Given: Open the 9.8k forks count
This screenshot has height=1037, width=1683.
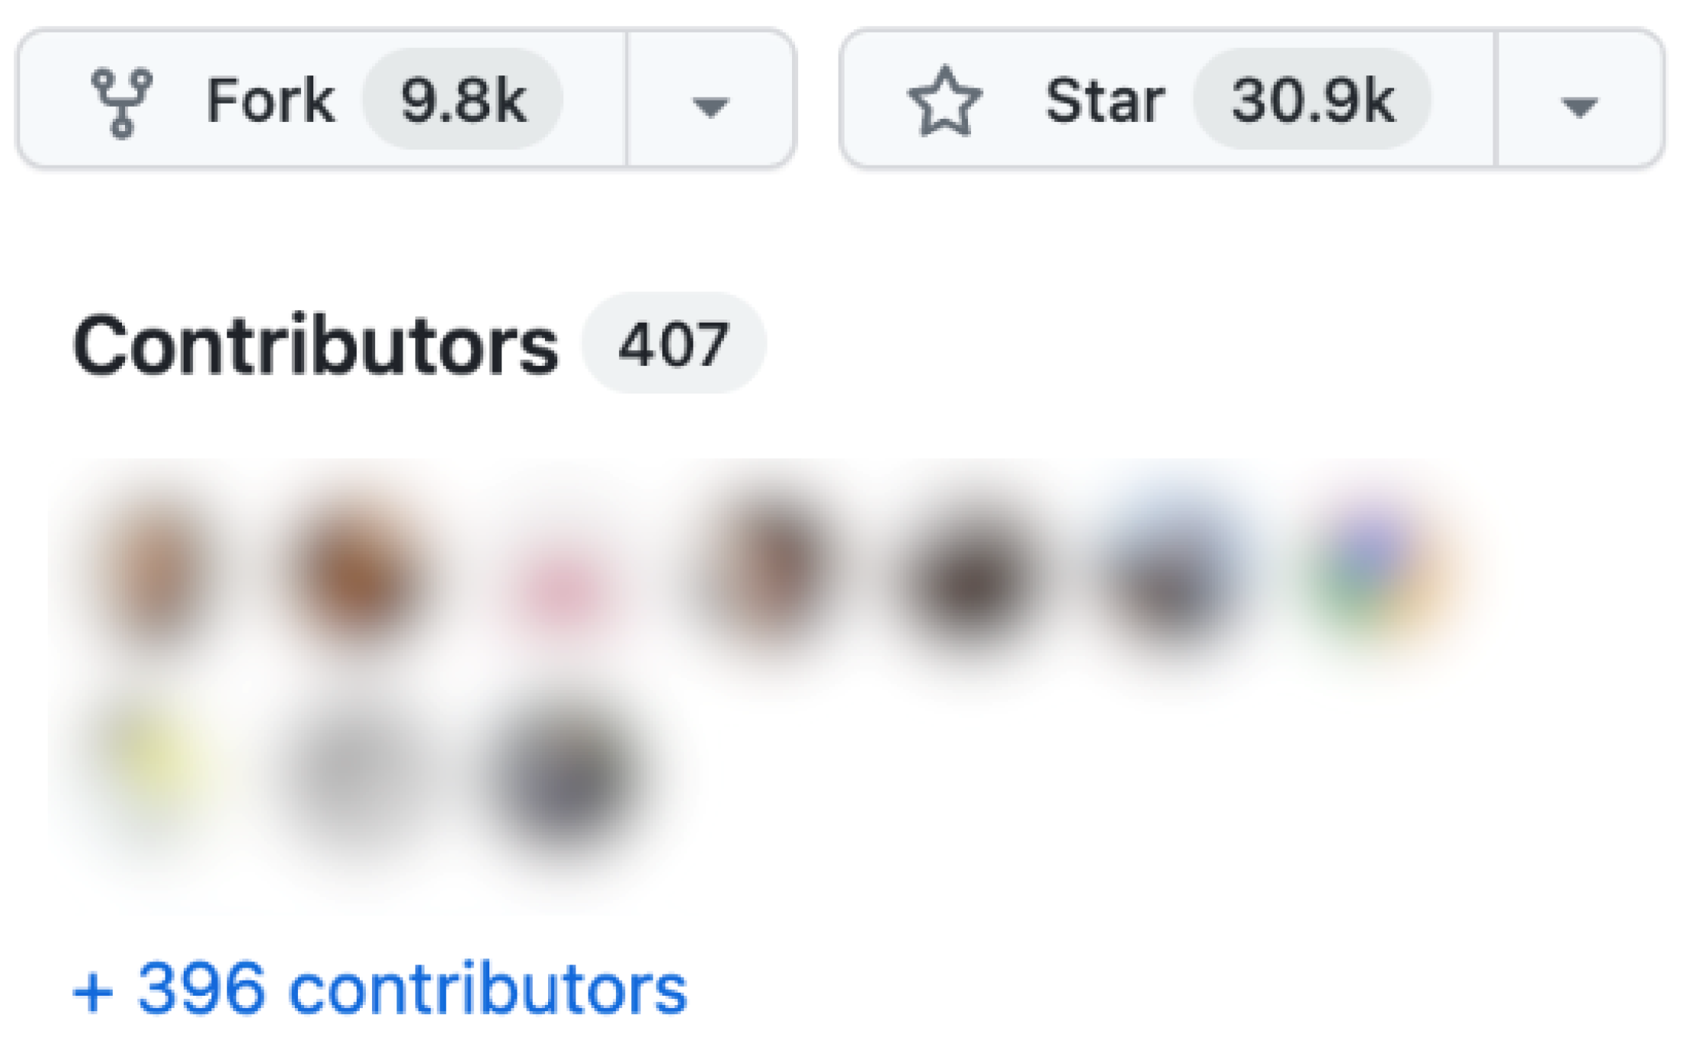Looking at the screenshot, I should click(463, 99).
